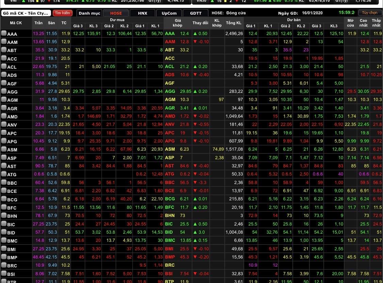Check the box next to ACL
This screenshot has height=283, width=383.
point(4,67)
